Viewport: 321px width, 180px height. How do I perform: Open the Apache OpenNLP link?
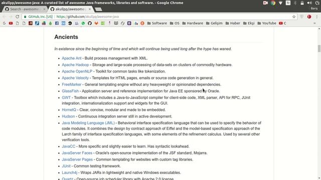[x=77, y=71]
